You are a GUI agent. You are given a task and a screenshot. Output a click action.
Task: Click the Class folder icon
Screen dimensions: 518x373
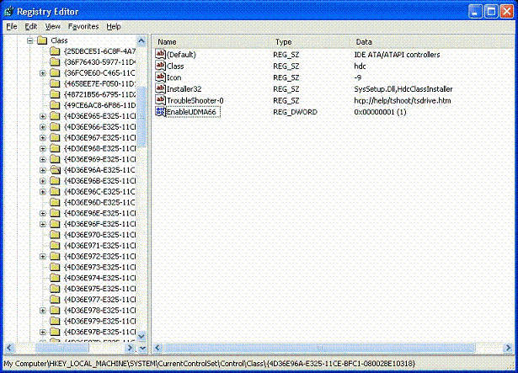tap(42, 40)
